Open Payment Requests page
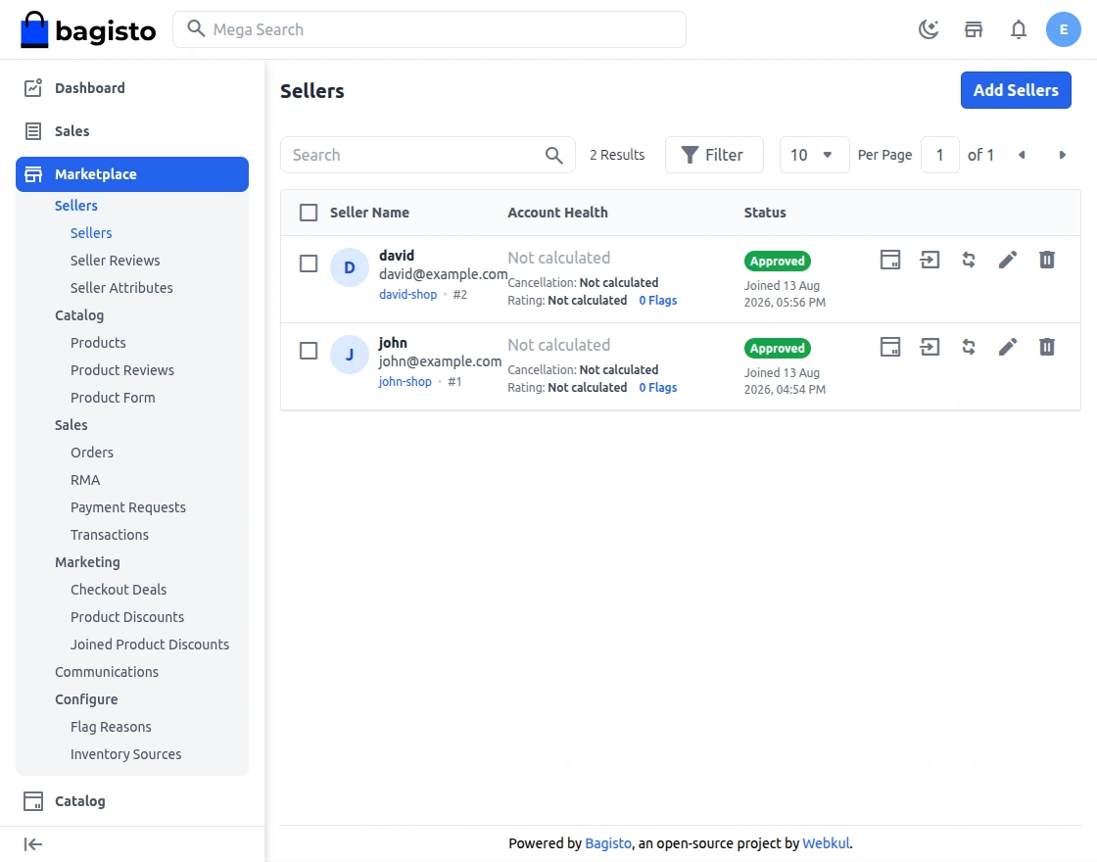This screenshot has height=862, width=1097. click(x=128, y=507)
